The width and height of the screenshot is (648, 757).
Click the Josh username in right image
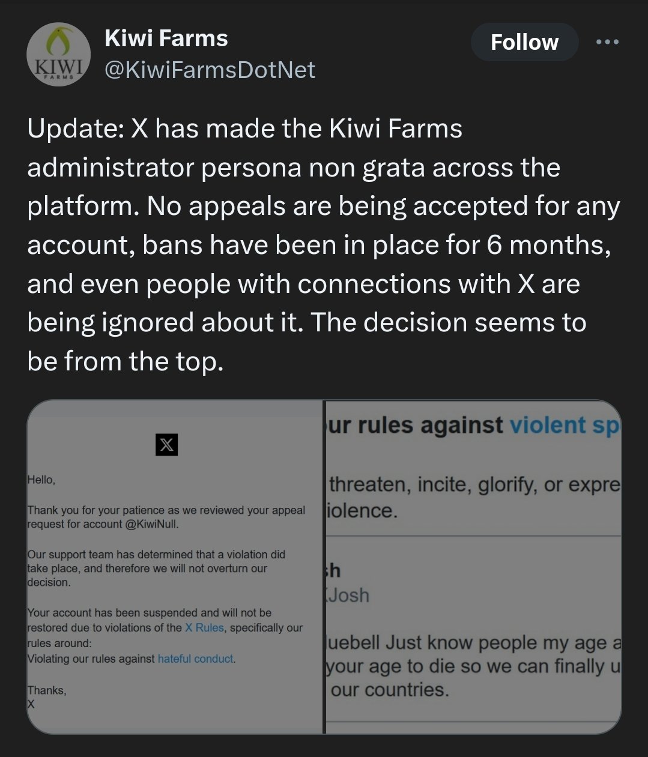[x=347, y=595]
